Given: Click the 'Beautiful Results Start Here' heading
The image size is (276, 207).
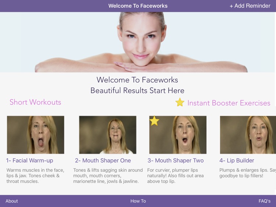Looking at the screenshot, I should coord(137,90).
